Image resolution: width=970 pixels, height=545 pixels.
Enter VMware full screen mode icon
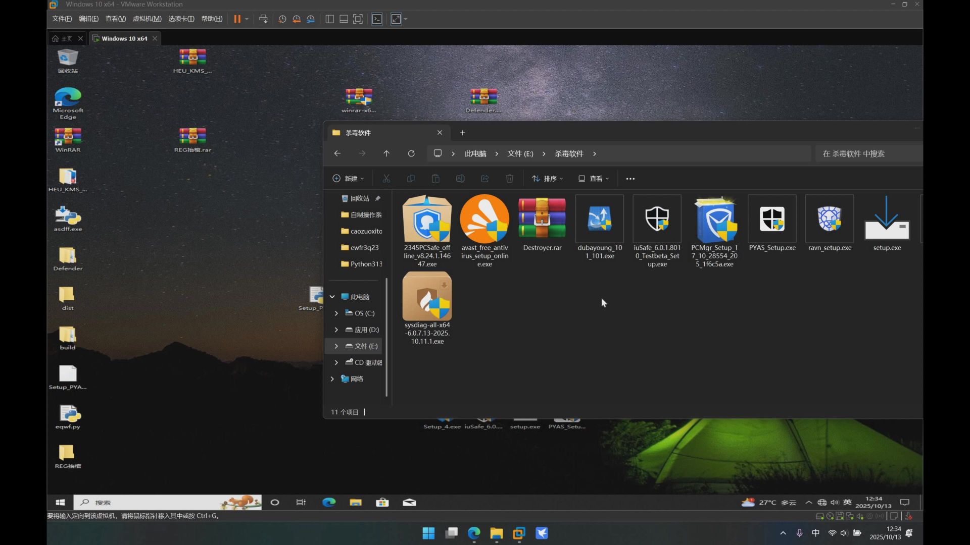click(358, 19)
